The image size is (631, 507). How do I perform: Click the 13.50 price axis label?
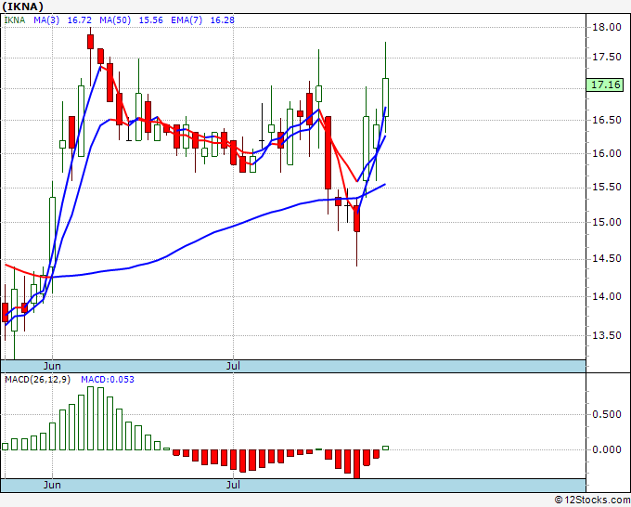(607, 335)
